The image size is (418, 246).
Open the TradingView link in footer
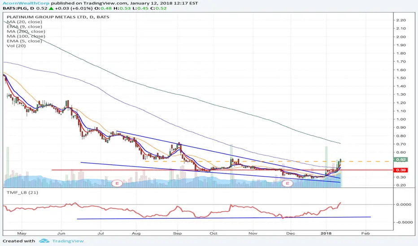click(68, 241)
